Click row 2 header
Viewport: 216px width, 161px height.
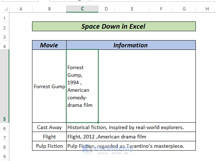pyautogui.click(x=4, y=28)
